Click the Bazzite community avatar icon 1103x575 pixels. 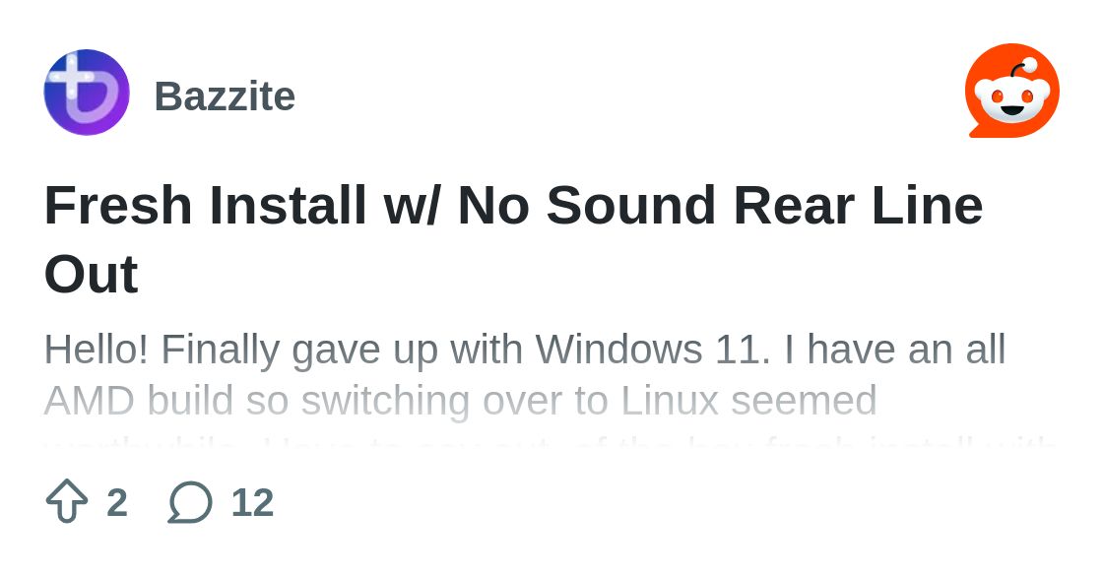(87, 93)
